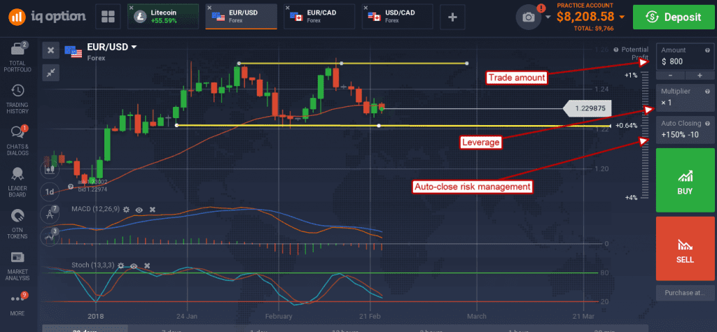Close the Litecoin tab

click(132, 8)
